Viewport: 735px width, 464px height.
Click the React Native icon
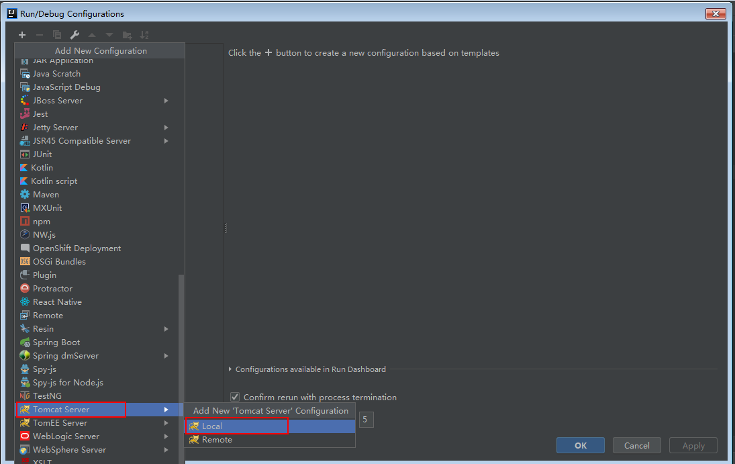tap(25, 302)
